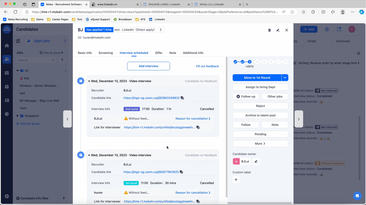Image resolution: width=366 pixels, height=205 pixels.
Task: Open the filter icon beside job search
Action: (x=62, y=60)
